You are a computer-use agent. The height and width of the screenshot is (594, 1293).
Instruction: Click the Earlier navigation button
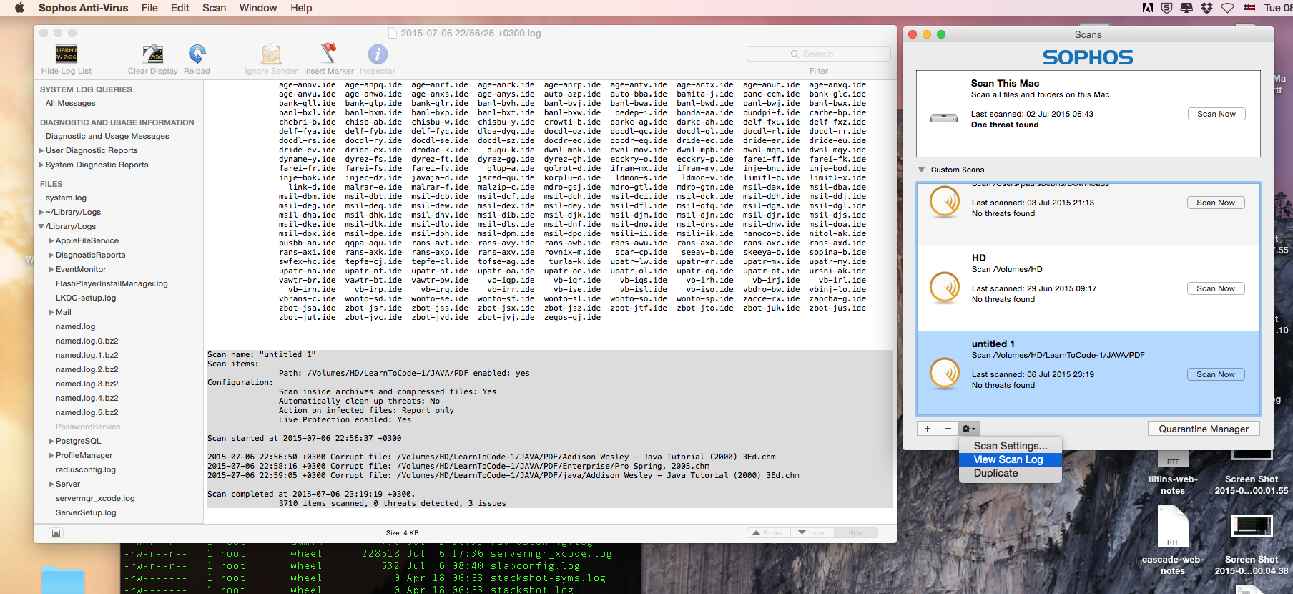click(x=769, y=532)
